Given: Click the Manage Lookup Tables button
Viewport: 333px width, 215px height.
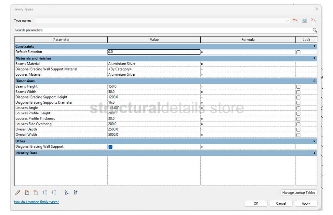Looking at the screenshot, I should coord(299,193).
